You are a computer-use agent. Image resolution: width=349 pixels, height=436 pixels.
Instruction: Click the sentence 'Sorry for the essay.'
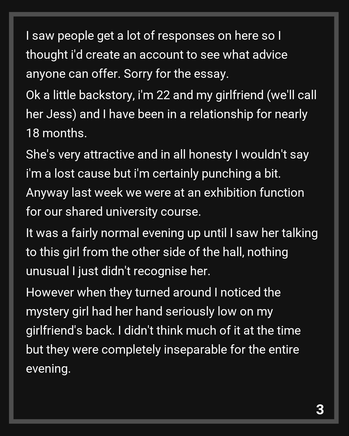[x=176, y=74]
